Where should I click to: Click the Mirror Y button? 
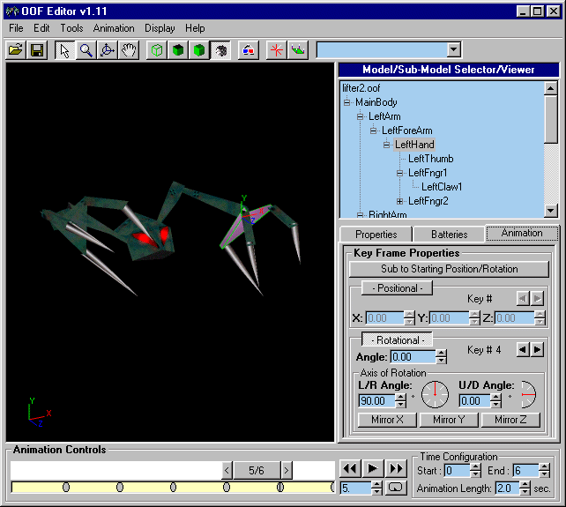coord(449,420)
